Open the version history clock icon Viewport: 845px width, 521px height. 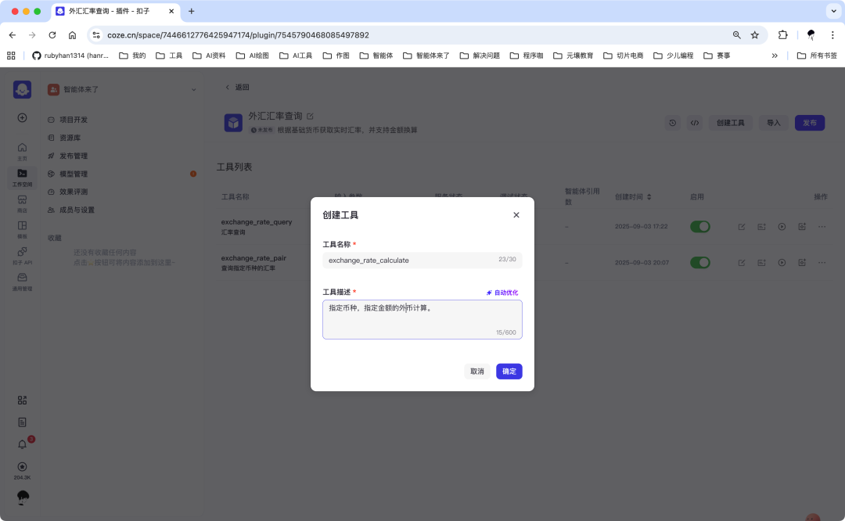672,123
